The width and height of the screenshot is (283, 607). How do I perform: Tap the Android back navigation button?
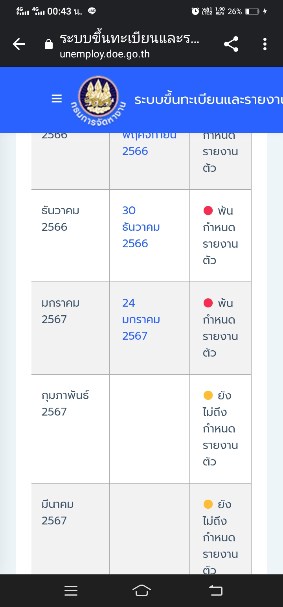[215, 590]
